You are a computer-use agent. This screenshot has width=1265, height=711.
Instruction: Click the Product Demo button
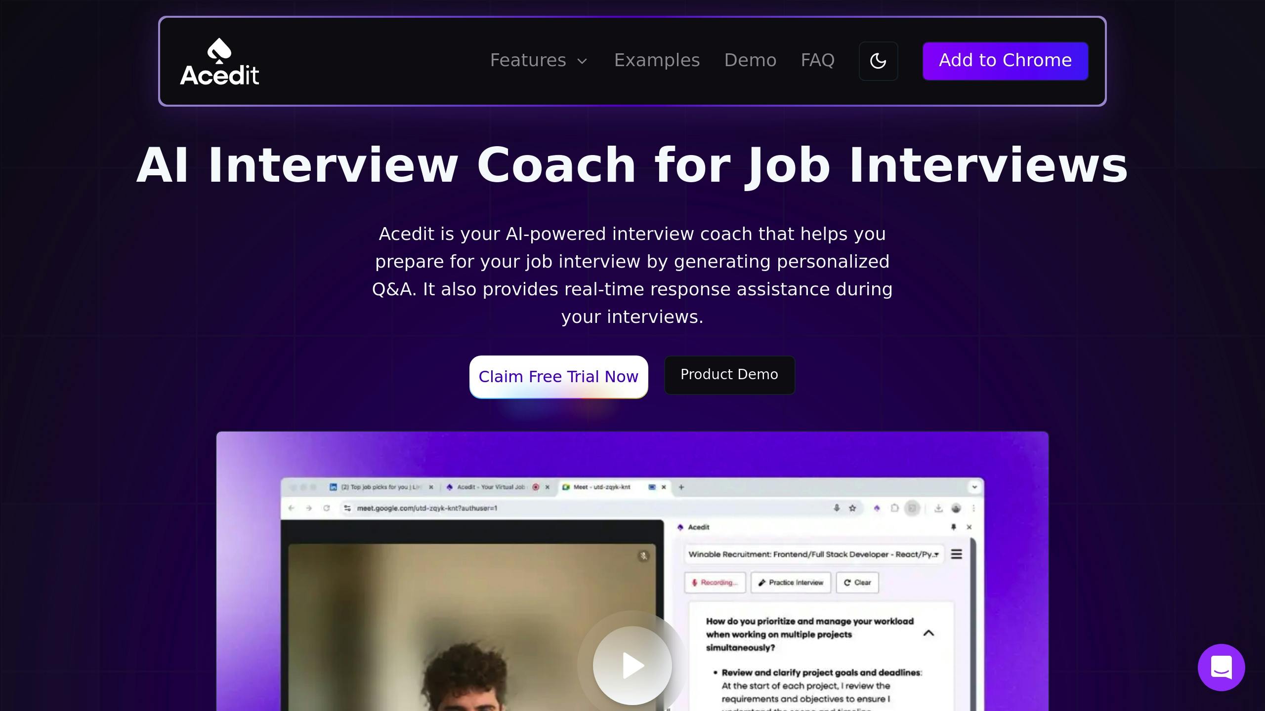click(729, 374)
